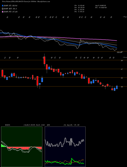Click the last blue candlestick near 33

click(x=117, y=88)
